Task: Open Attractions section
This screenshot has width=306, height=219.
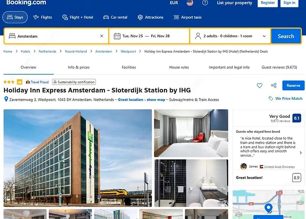Action: [150, 17]
